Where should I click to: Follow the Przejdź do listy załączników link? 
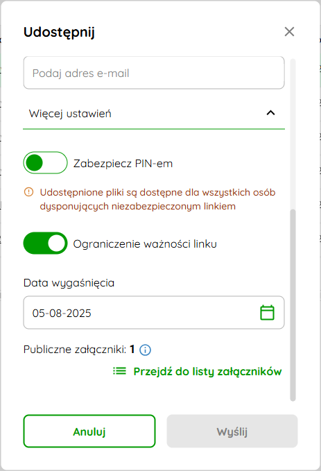(207, 371)
